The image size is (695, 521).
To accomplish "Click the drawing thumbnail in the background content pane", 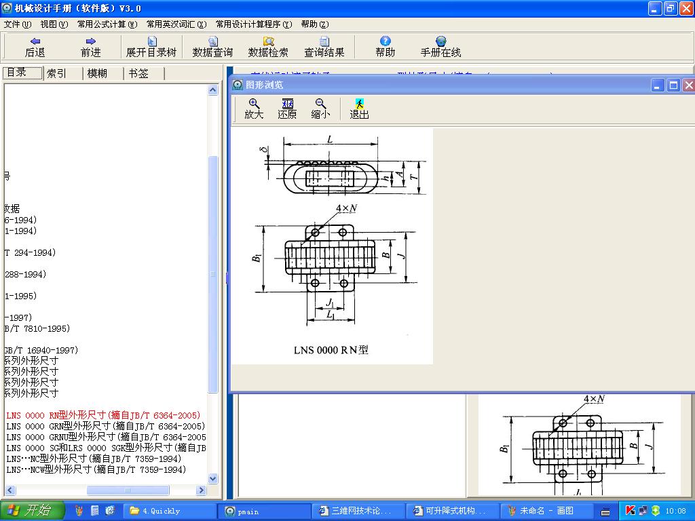I will [x=580, y=444].
